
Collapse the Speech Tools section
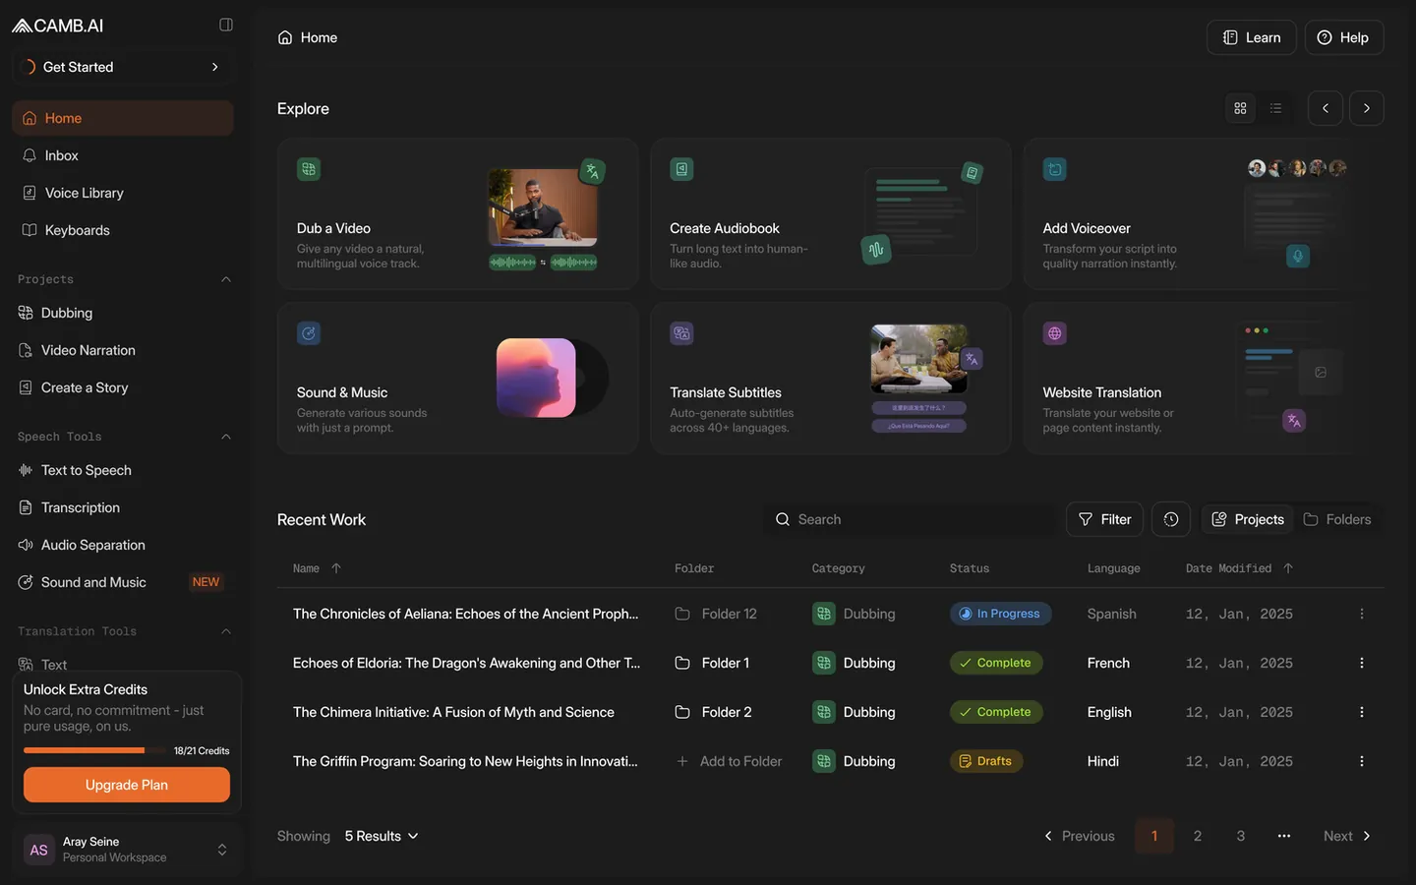pyautogui.click(x=226, y=437)
